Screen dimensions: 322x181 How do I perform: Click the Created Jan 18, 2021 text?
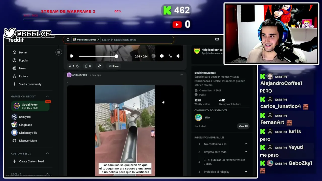pos(210,90)
